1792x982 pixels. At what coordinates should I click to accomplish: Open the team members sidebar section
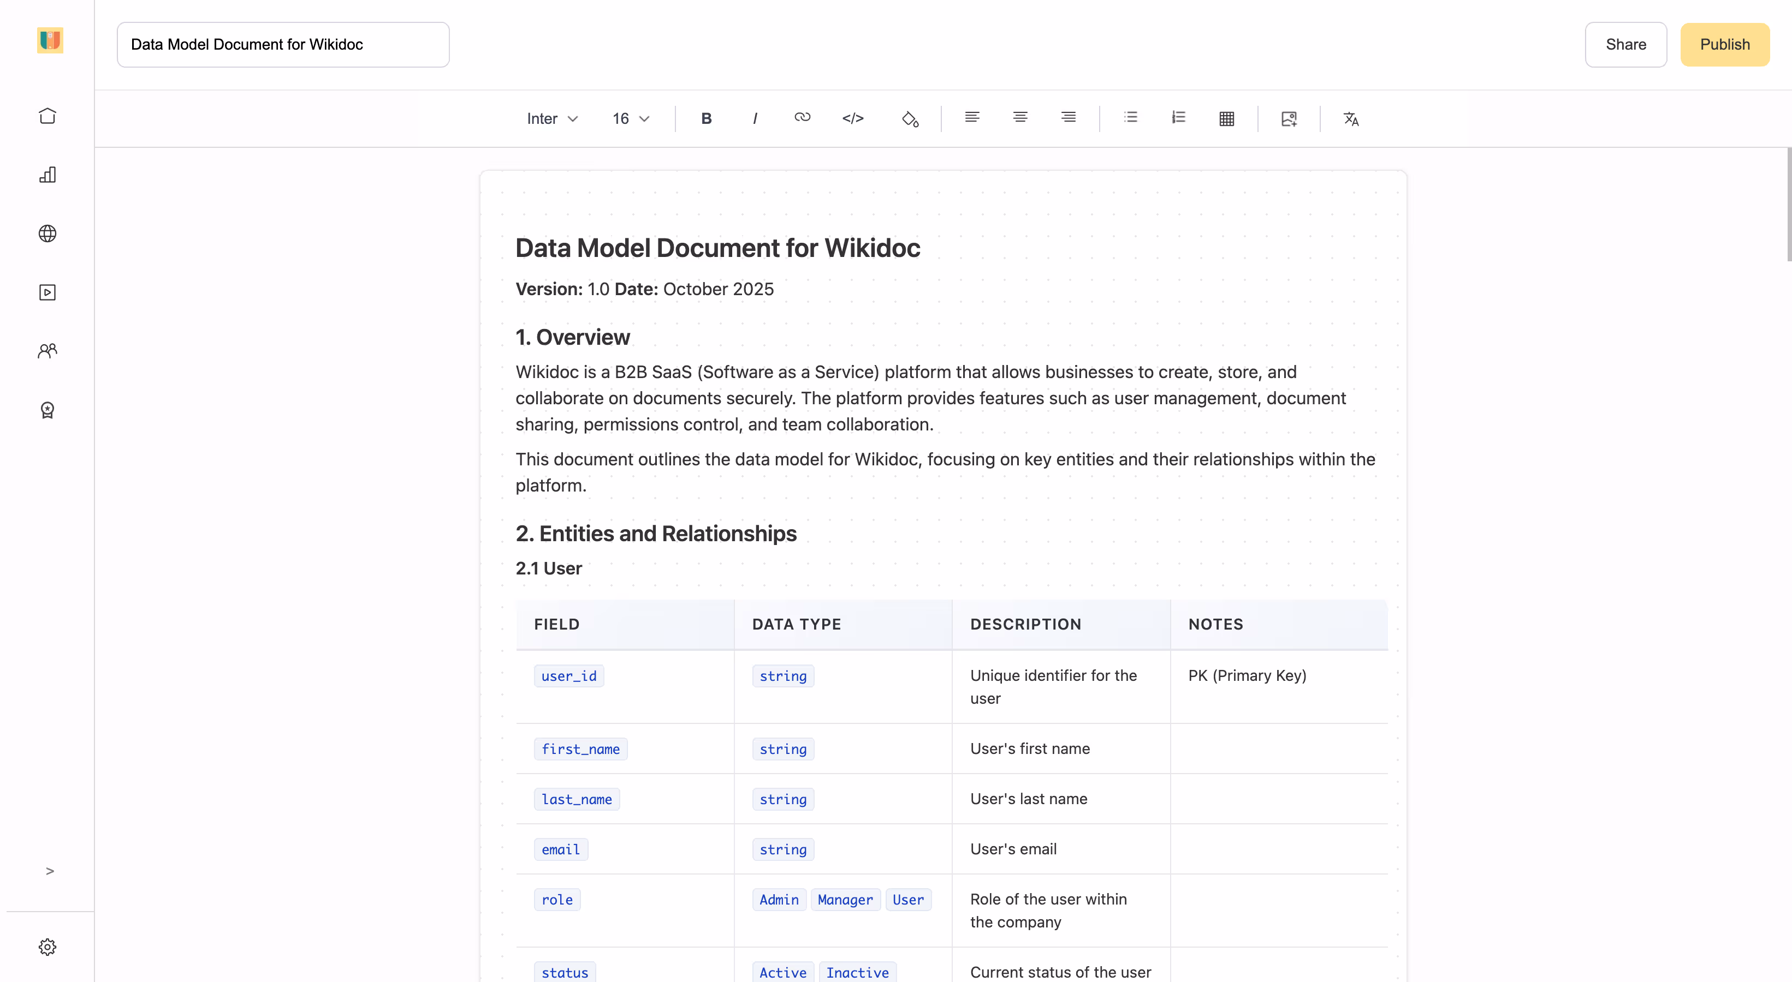click(48, 350)
